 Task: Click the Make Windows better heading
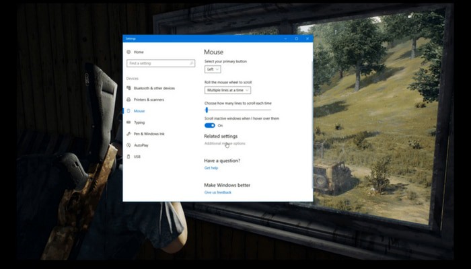click(x=227, y=185)
